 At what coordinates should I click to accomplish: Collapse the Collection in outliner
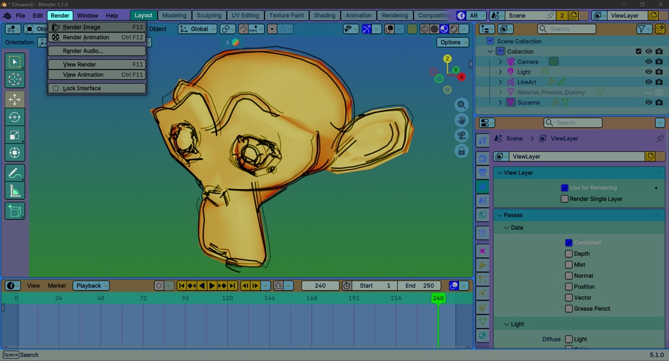coord(490,52)
